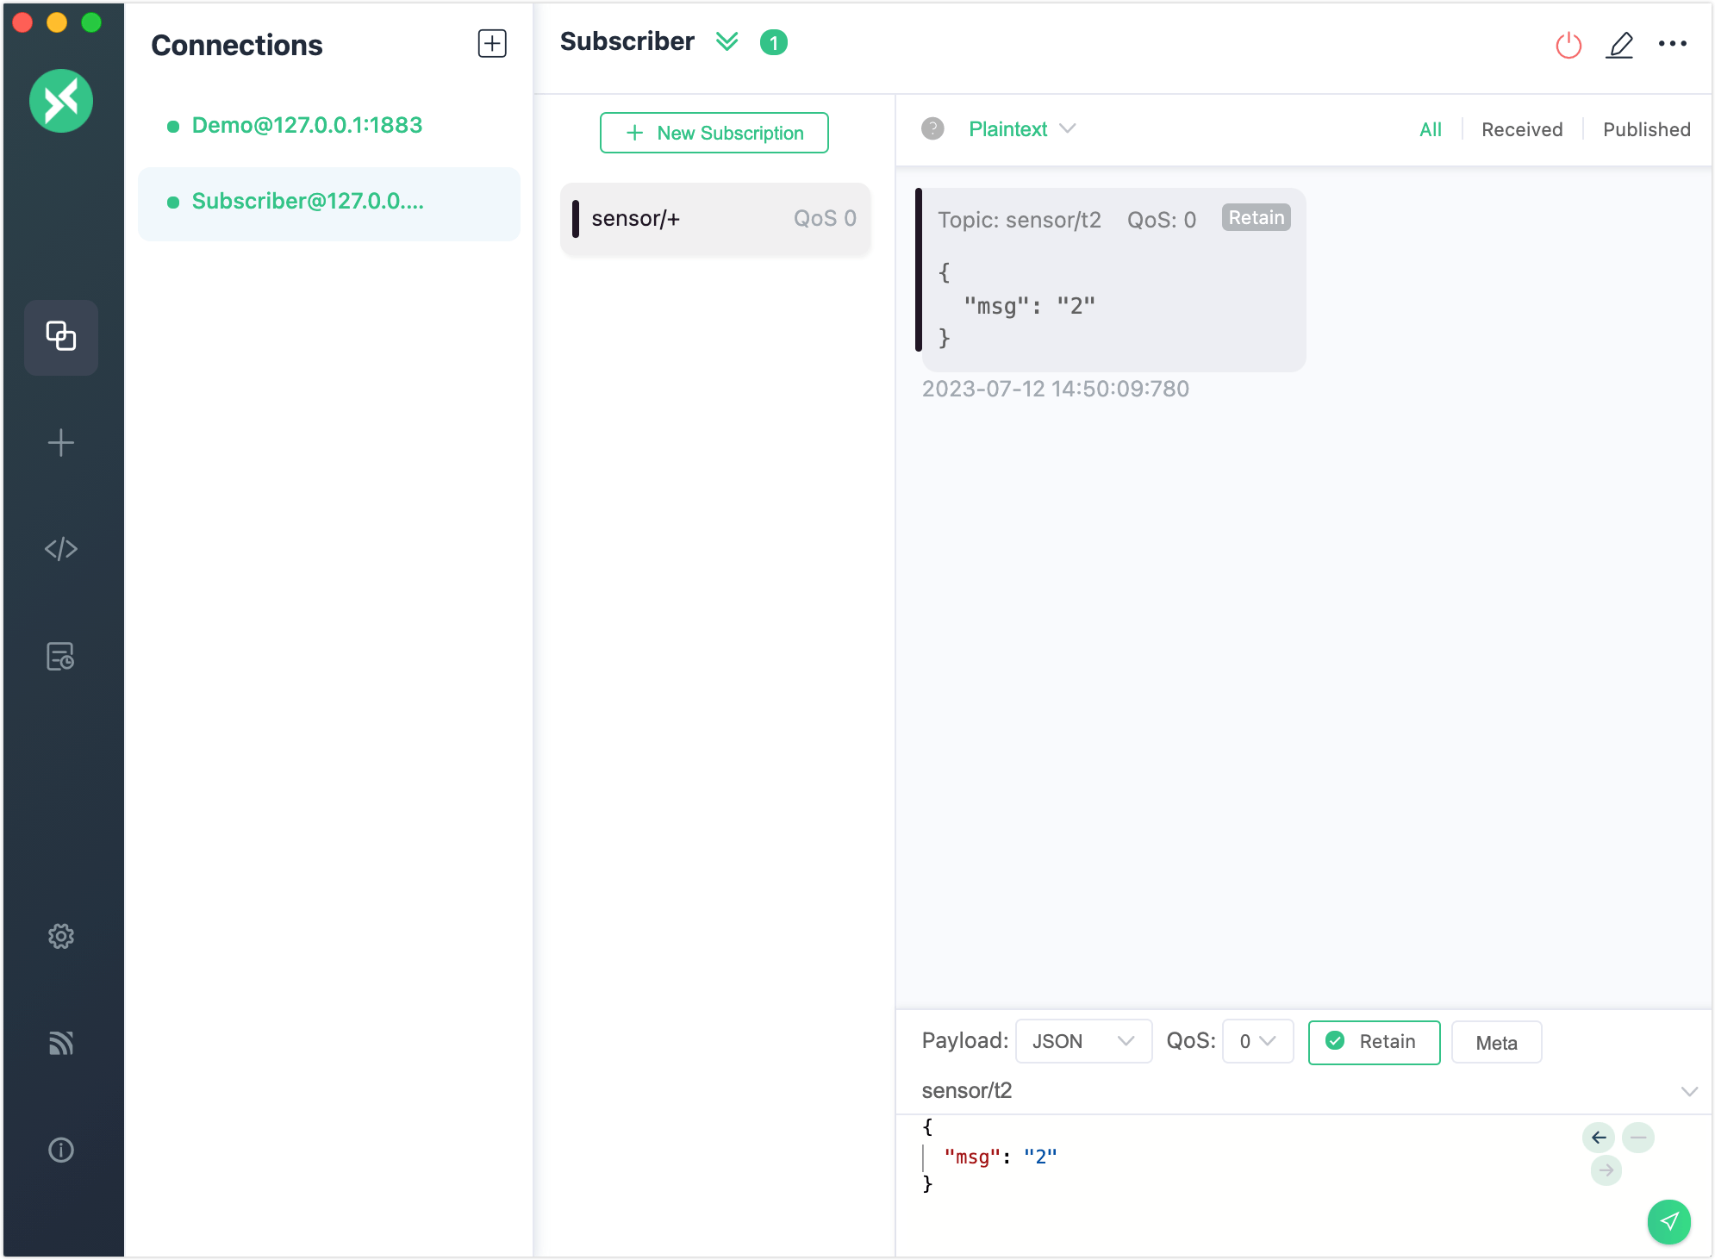1715x1260 pixels.
Task: Click the send message paper plane button
Action: (x=1668, y=1221)
